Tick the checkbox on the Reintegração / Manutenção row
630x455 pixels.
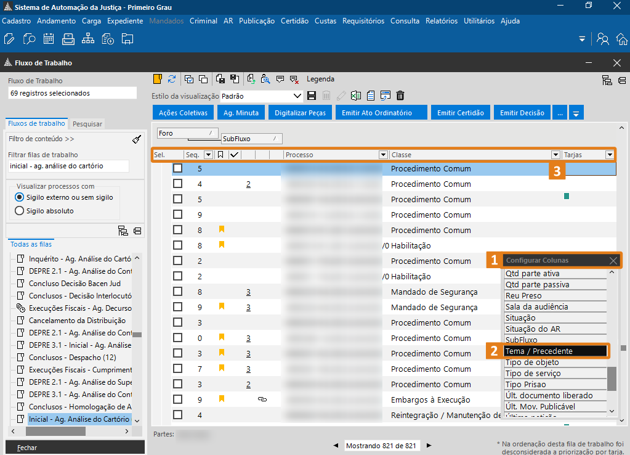coord(177,415)
